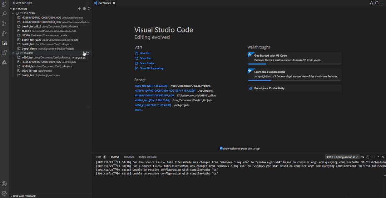Viewport: 386px width, 198px height.
Task: Refresh the SSH targets list
Action: tap(89, 9)
